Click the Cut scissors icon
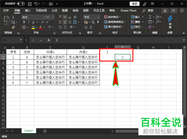The image size is (187, 139). 13,17
